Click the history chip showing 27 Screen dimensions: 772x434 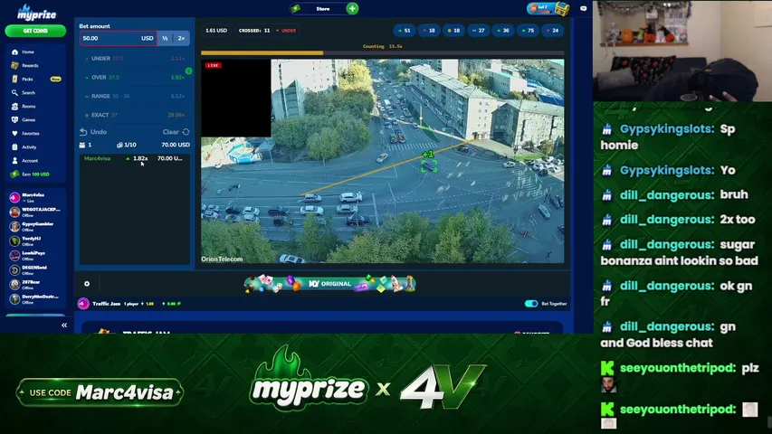coord(478,31)
